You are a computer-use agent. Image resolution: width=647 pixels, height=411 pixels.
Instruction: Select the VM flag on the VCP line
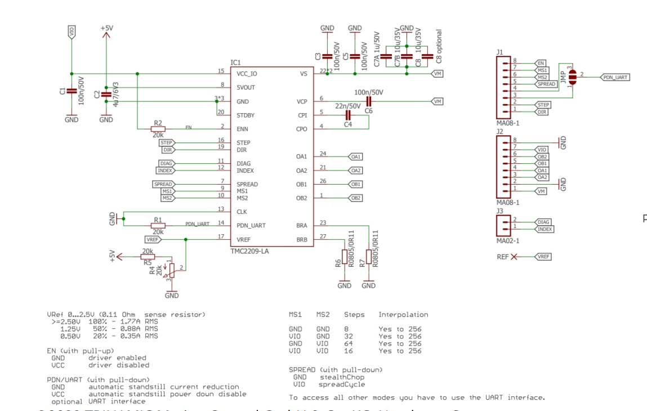(437, 101)
